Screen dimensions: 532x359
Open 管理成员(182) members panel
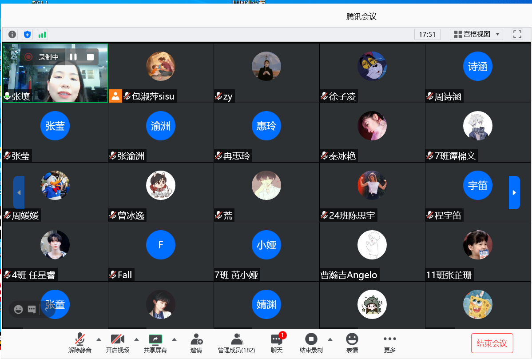236,343
